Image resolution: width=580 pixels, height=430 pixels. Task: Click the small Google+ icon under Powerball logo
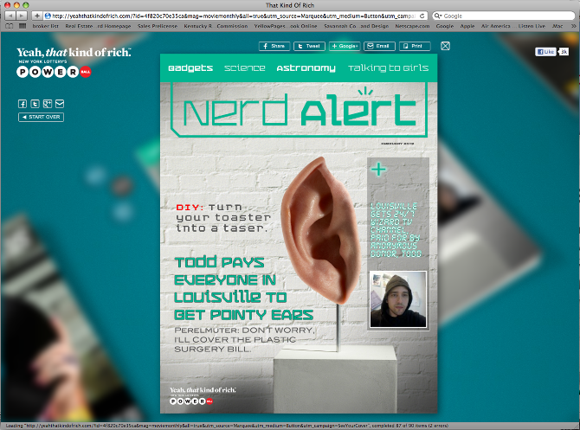coord(47,104)
